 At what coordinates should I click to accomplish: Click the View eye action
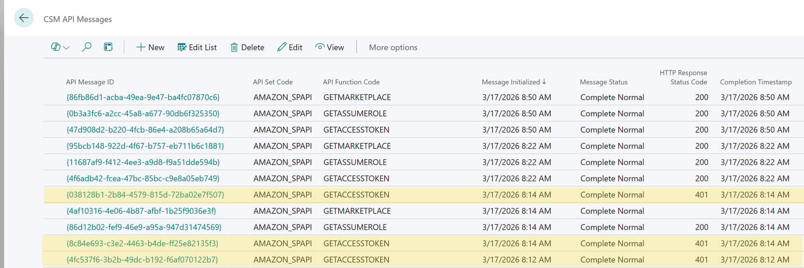click(x=329, y=47)
